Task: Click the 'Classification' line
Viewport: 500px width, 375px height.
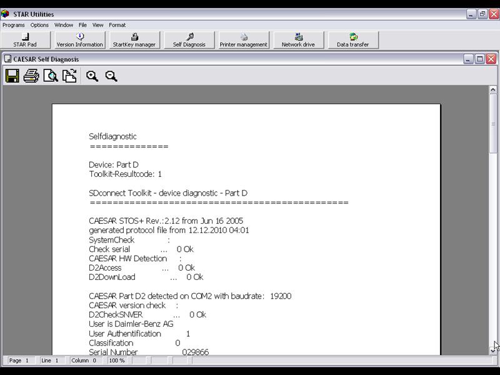Action: (x=134, y=342)
